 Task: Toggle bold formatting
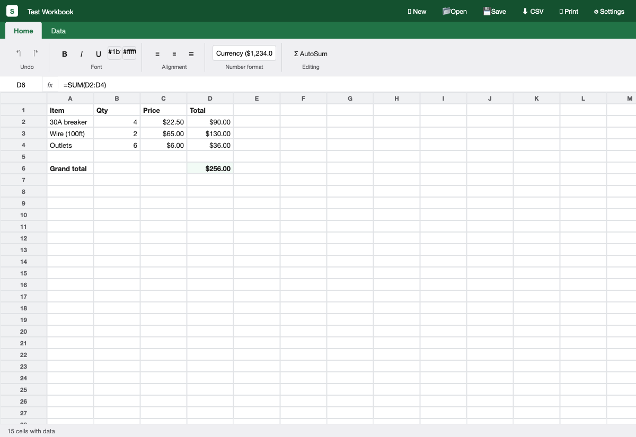(65, 54)
